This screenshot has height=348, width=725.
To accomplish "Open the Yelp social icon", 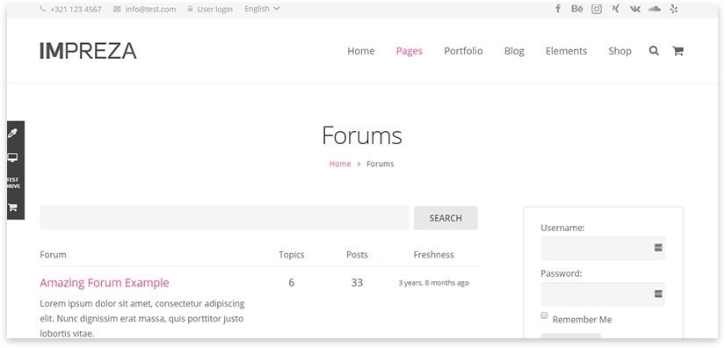I will 674,9.
